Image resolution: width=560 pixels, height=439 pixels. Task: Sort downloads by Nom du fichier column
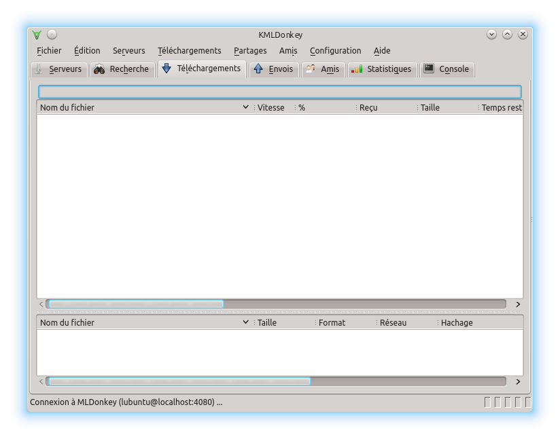click(145, 107)
